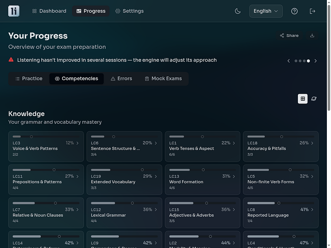Image resolution: width=331 pixels, height=248 pixels.
Task: Open the LC6 Sentence Structure card
Action: [x=125, y=146]
